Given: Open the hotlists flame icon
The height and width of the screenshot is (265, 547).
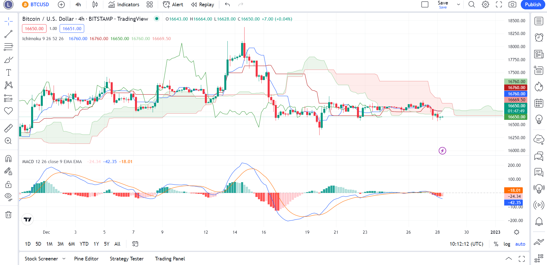Looking at the screenshot, I should point(539,87).
